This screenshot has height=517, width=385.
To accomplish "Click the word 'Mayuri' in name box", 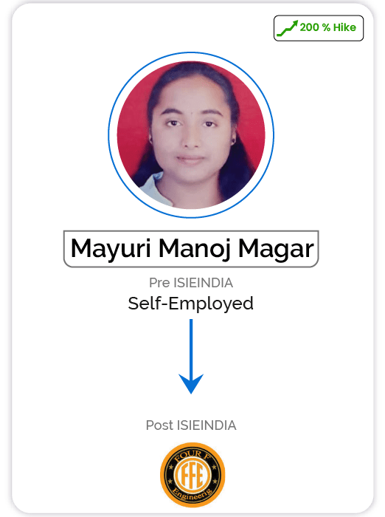I will coord(111,250).
